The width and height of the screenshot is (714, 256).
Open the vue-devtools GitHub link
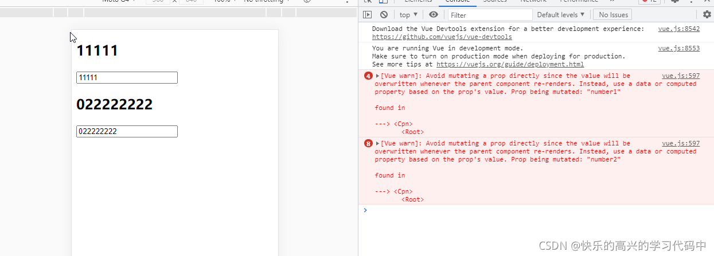pos(442,37)
